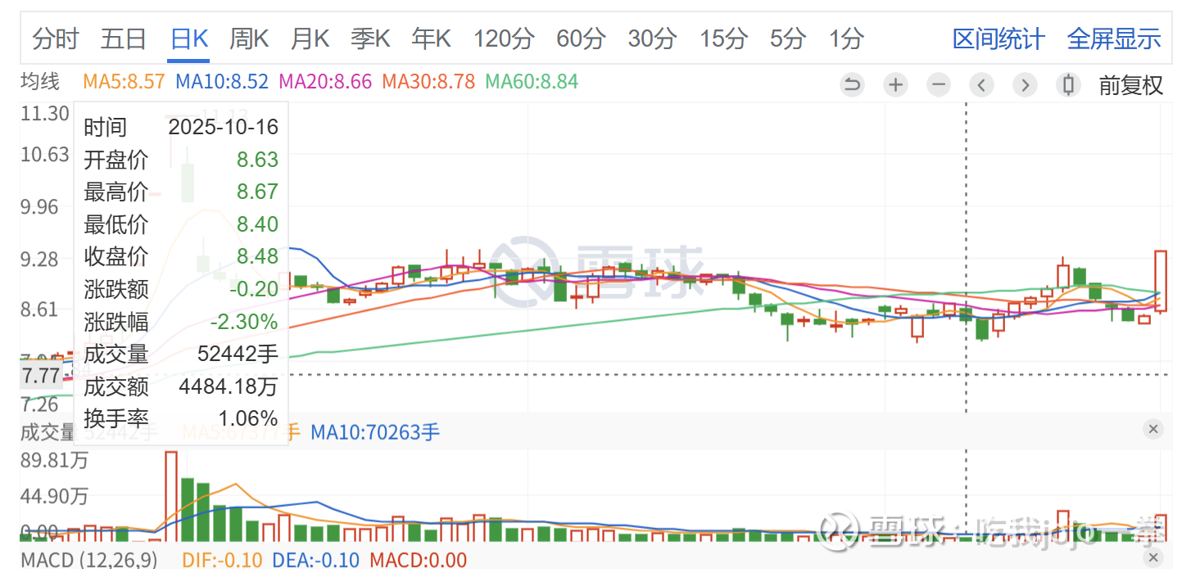Click the 成交量 value 52442手
1200x569 pixels.
pos(238,354)
